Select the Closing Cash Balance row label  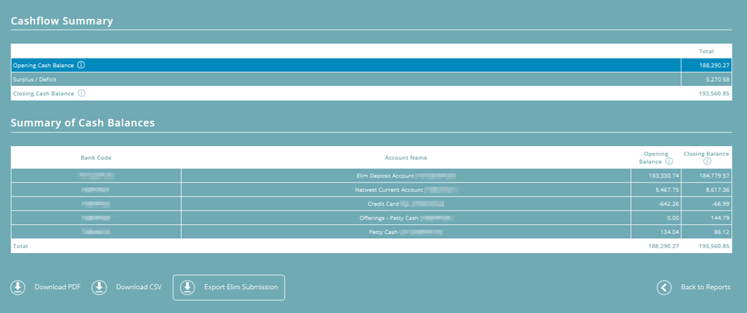coord(44,94)
